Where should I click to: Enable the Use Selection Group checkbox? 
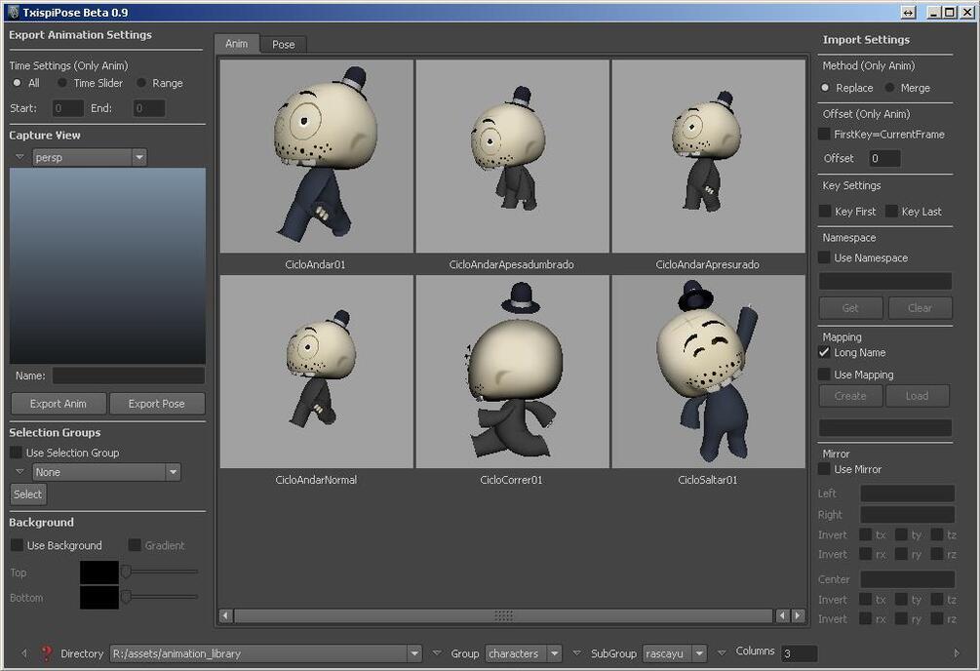17,453
